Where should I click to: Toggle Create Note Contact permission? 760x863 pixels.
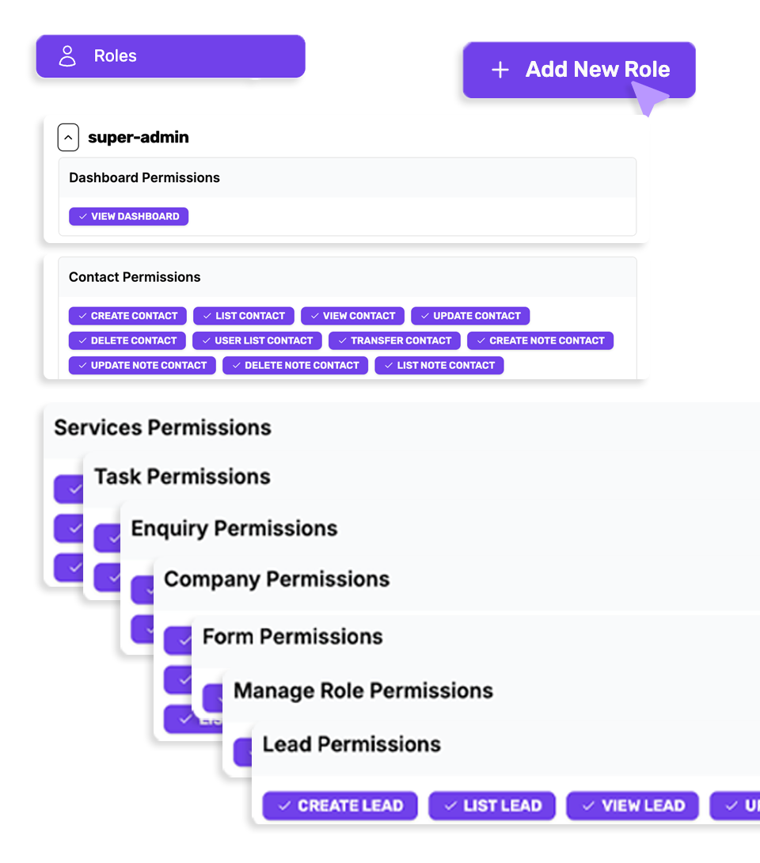540,340
